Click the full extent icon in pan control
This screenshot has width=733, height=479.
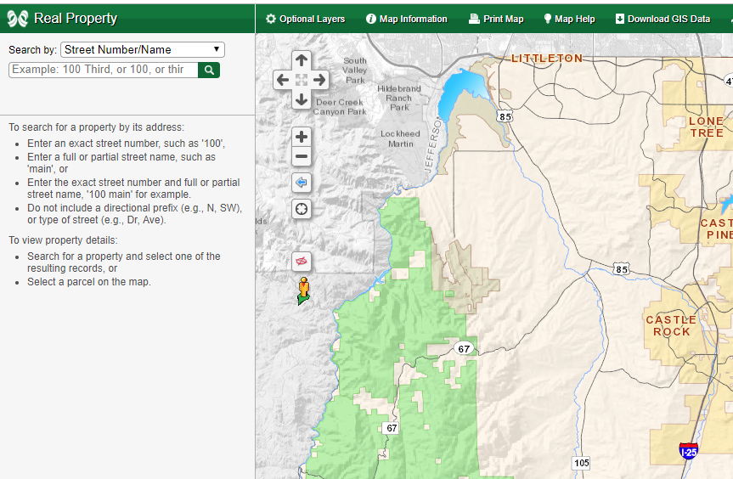click(x=302, y=80)
